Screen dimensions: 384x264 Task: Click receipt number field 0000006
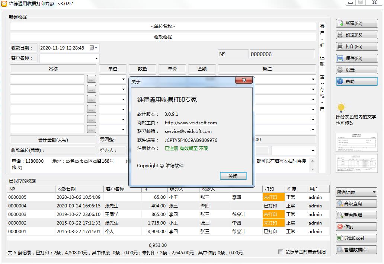click(282, 54)
